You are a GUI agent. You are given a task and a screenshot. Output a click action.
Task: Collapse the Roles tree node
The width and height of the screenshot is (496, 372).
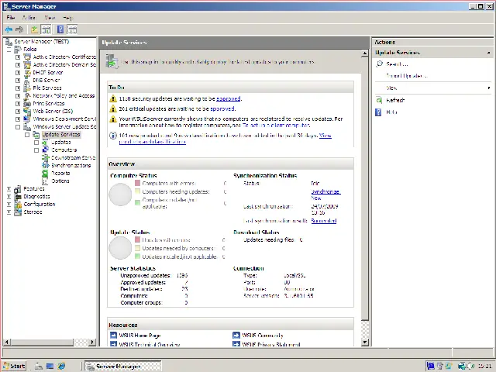9,50
